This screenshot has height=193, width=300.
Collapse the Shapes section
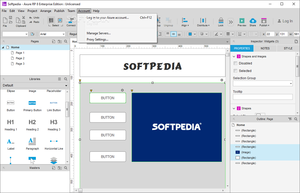[234, 109]
